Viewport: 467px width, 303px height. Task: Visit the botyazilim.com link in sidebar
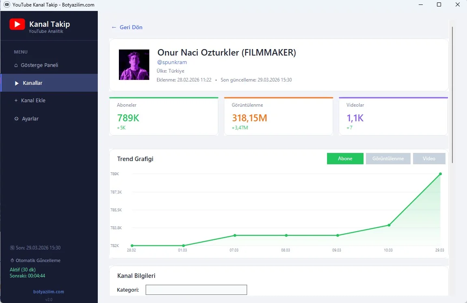pyautogui.click(x=49, y=292)
